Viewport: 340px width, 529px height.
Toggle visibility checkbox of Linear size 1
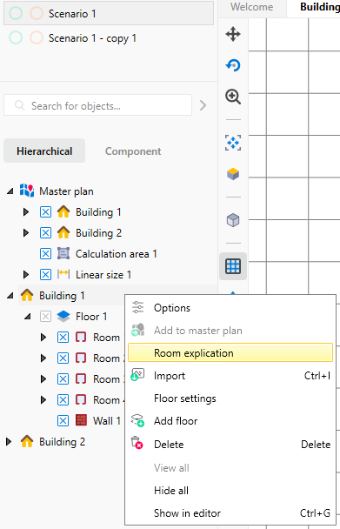tap(45, 275)
